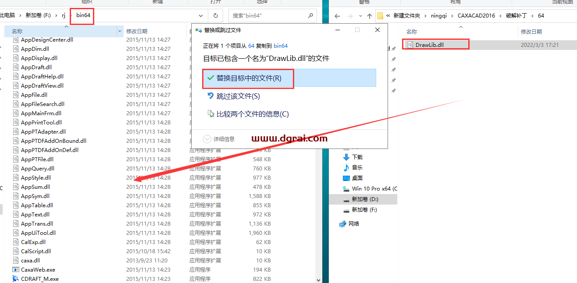Screen dimensions: 577x283
Task: Open address bar history dropdown in bin64 window
Action: (201, 15)
